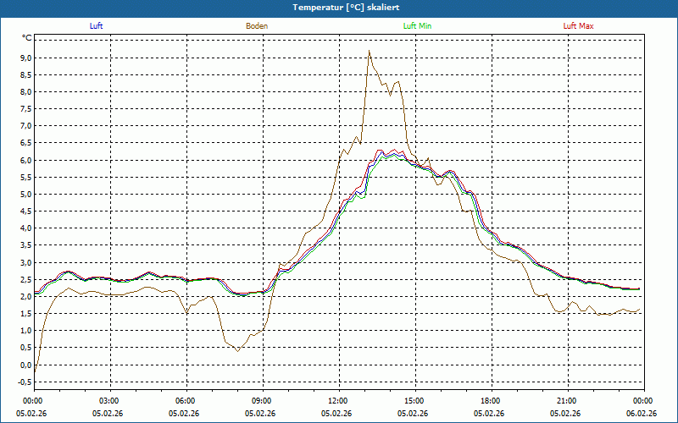The width and height of the screenshot is (678, 423).
Task: Select the 18:00 time axis label
Action: click(491, 401)
